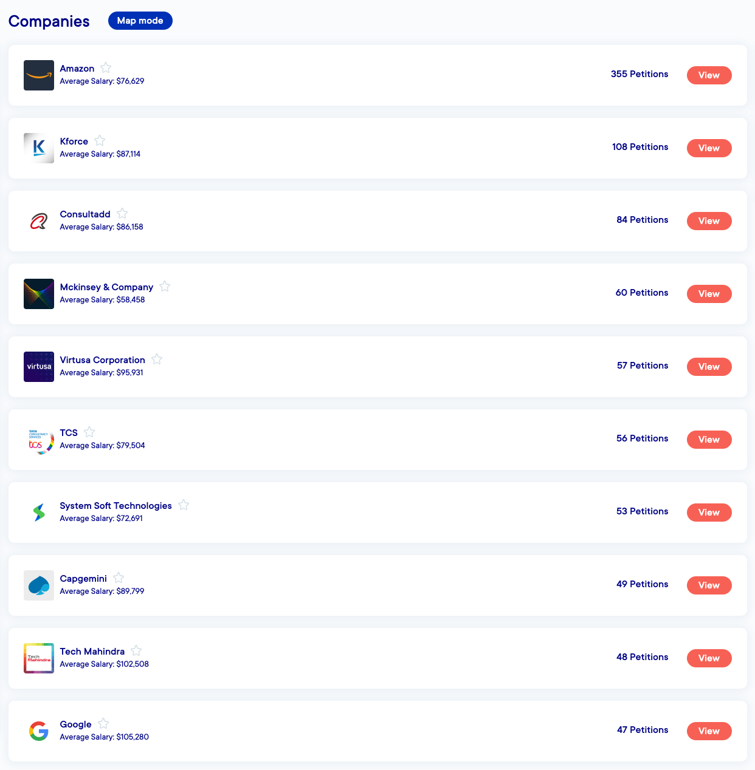Toggle the star next to Mckinsey & Company
Viewport: 755px width, 770px height.
pyautogui.click(x=165, y=287)
